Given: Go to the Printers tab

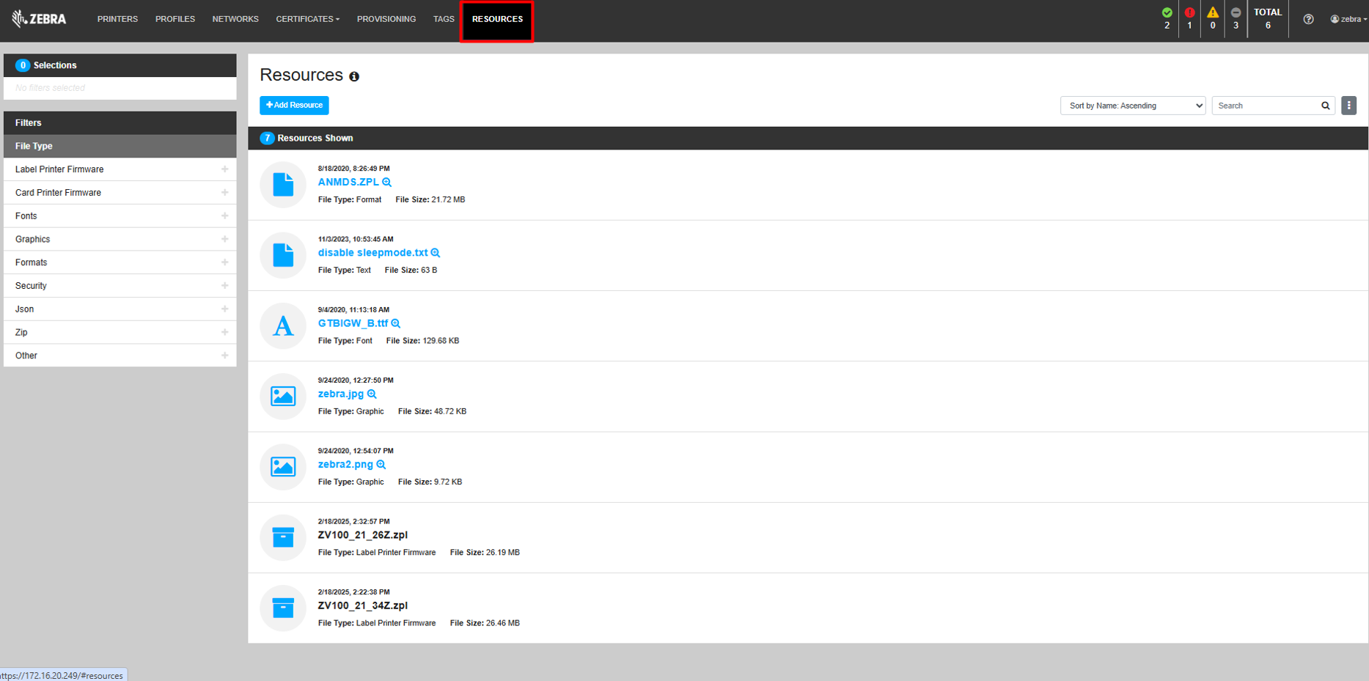Looking at the screenshot, I should [x=117, y=19].
